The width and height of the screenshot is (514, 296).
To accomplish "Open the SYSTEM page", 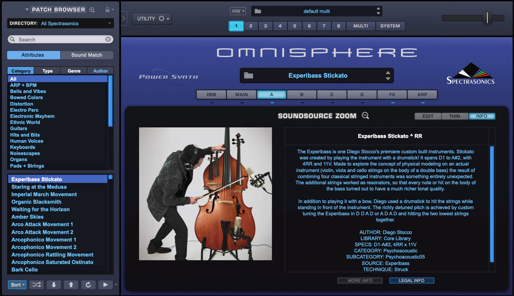I will 390,26.
